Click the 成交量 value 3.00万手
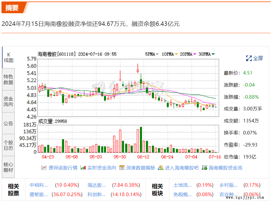Image resolution: width=272 pixels, height=204 pixels. 253,109
